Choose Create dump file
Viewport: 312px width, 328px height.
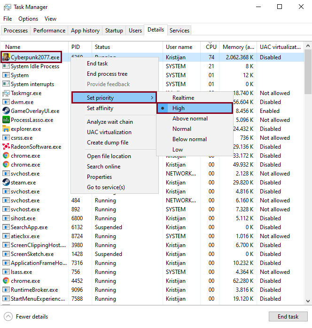115,143
